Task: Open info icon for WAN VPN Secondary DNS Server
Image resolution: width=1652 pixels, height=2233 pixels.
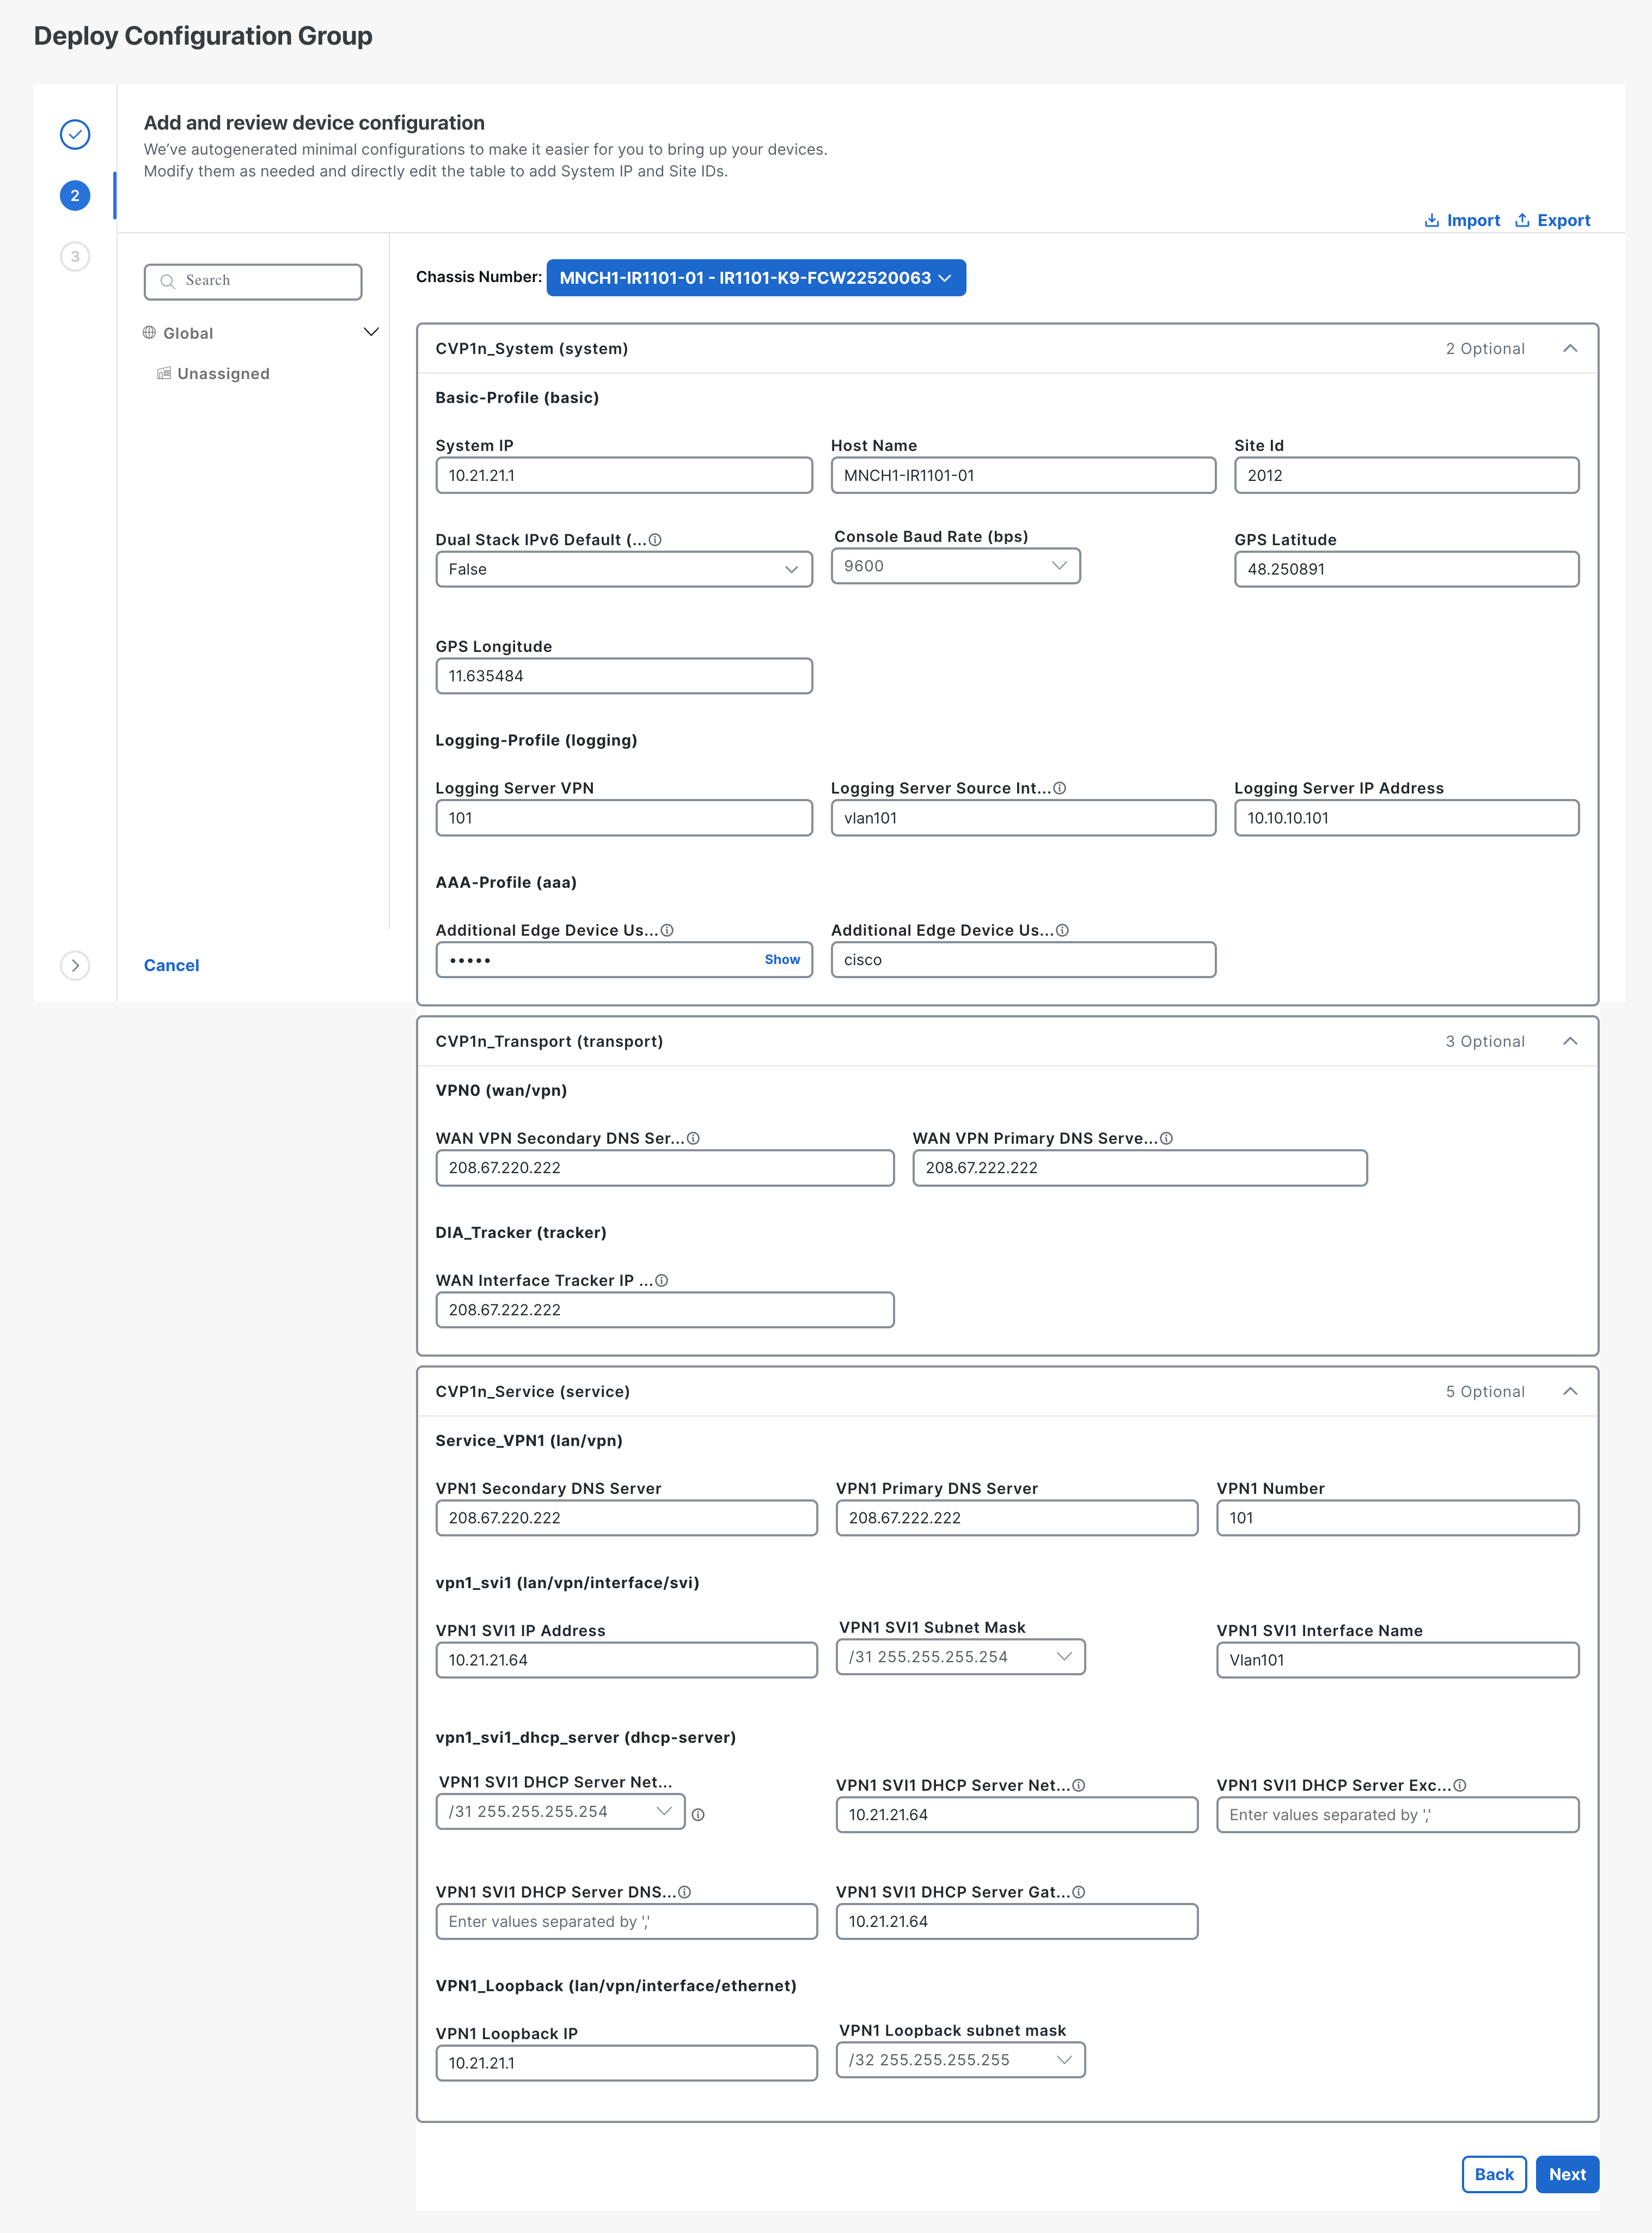Action: tap(693, 1138)
